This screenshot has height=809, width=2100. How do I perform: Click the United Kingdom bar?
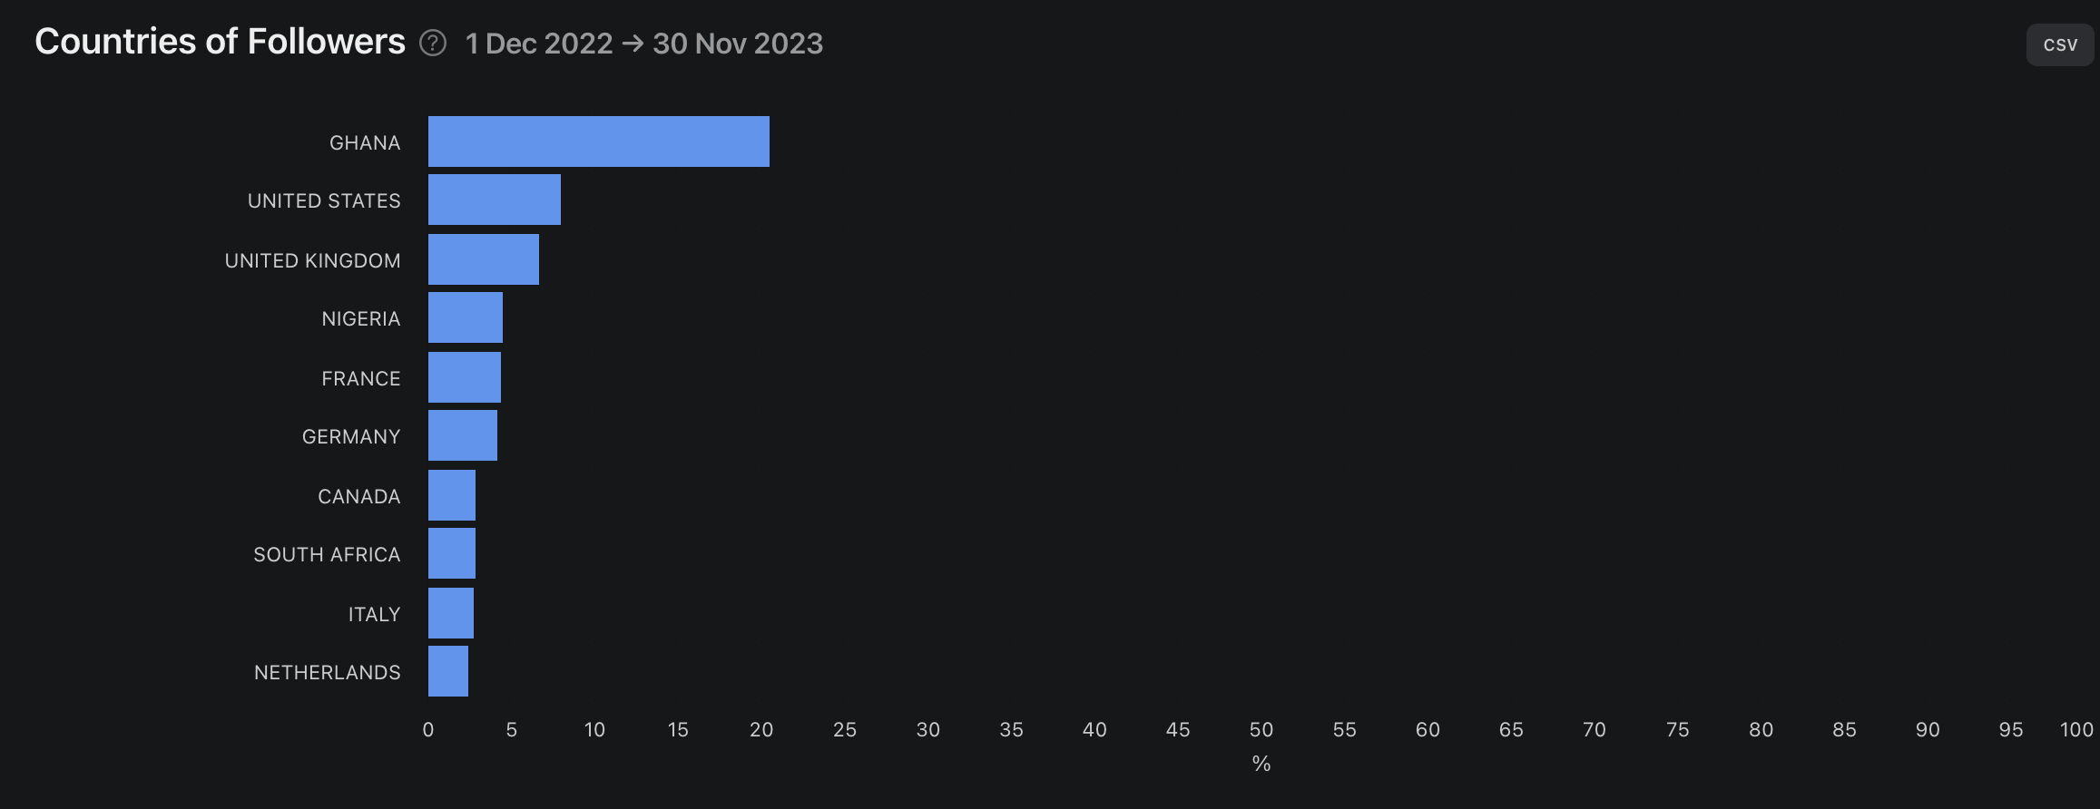483,259
